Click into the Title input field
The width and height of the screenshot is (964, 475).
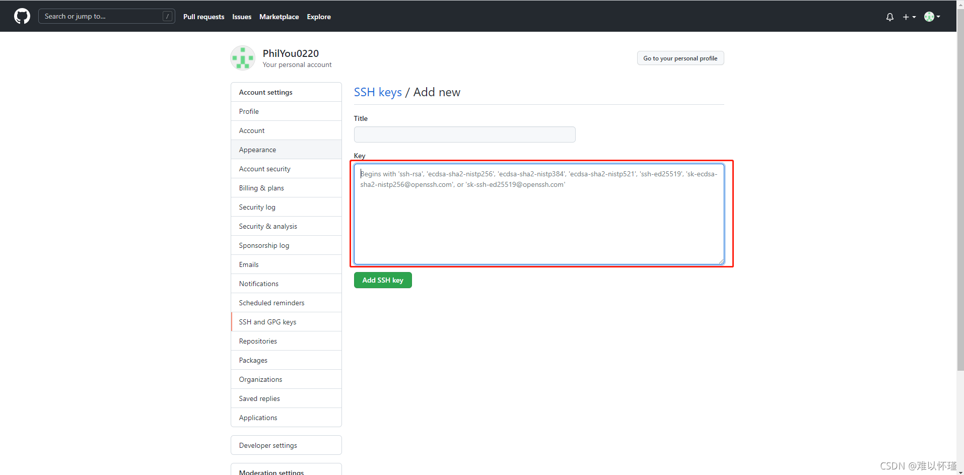[464, 134]
